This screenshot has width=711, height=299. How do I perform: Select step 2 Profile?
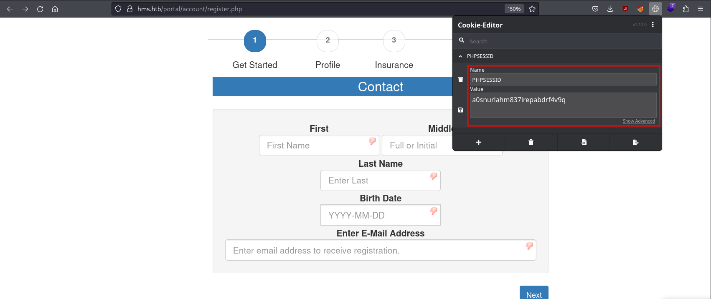point(328,41)
